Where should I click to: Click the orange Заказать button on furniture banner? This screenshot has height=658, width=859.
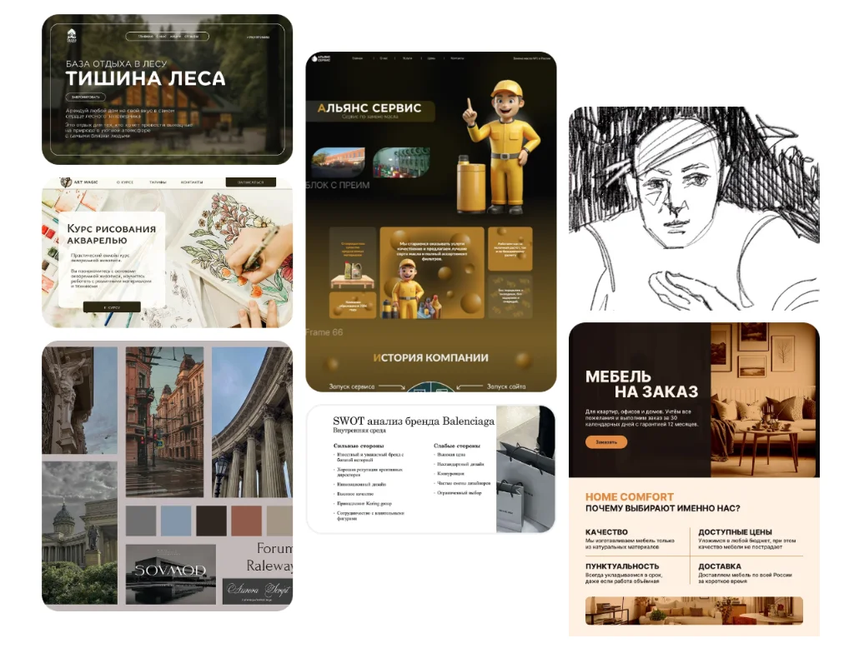(x=606, y=442)
